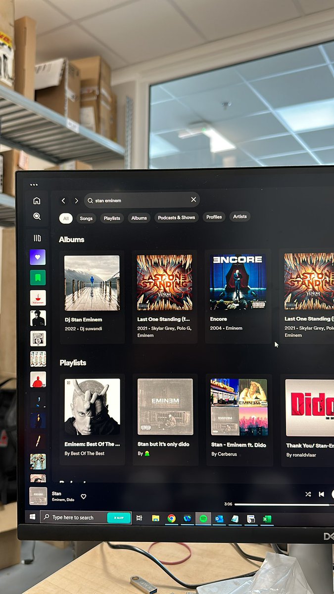This screenshot has width=334, height=594.
Task: Open the Dj Stan Eminem album cover
Action: pyautogui.click(x=92, y=283)
